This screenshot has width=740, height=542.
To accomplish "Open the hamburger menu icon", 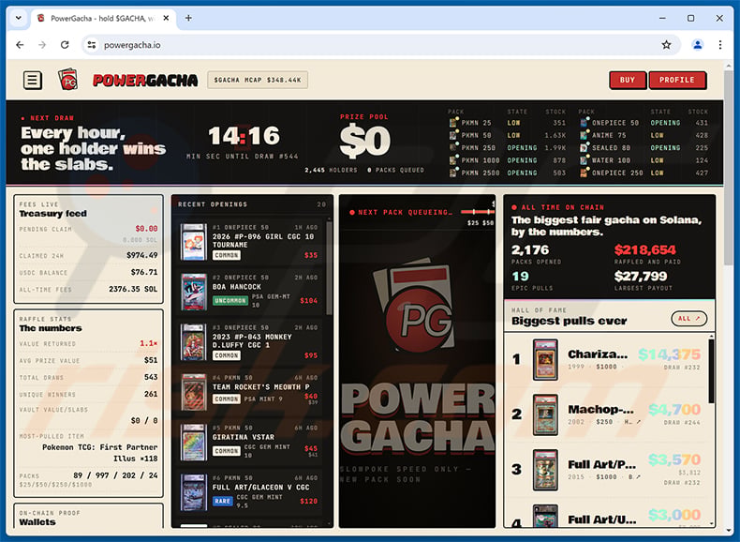I will point(33,81).
